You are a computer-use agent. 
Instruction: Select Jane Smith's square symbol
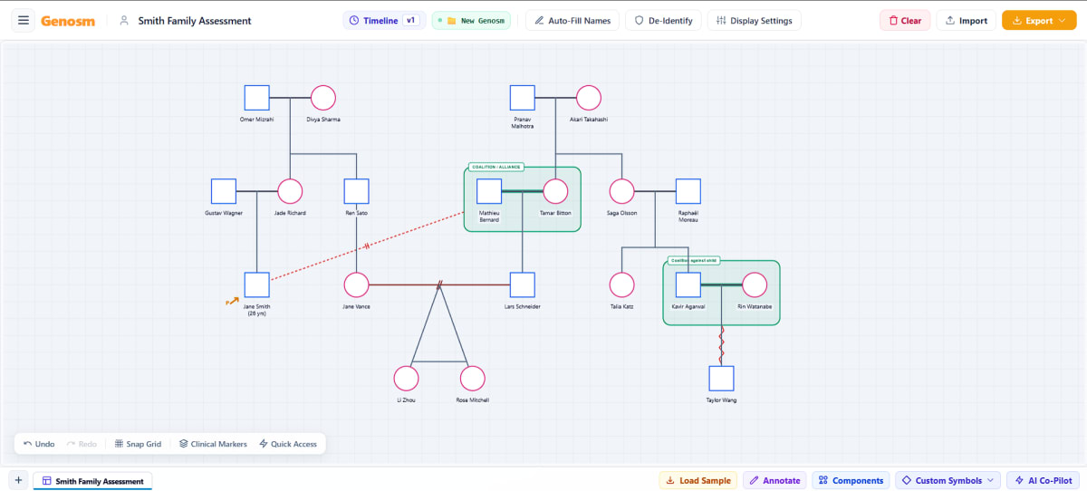[x=257, y=284]
